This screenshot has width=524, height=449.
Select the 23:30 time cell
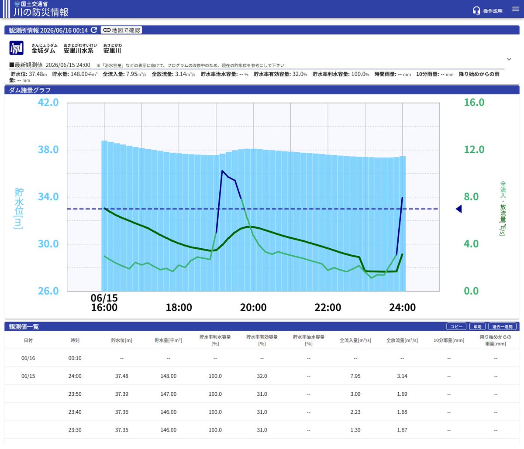(x=75, y=430)
